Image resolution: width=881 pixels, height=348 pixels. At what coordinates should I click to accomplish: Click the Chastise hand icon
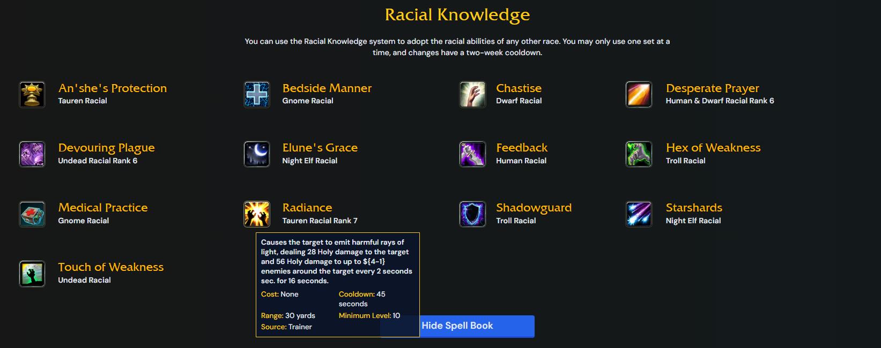[x=472, y=95]
